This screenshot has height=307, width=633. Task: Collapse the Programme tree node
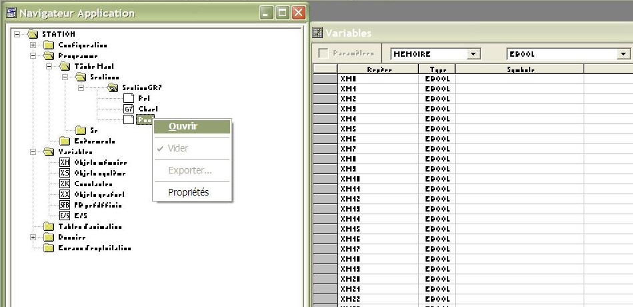33,56
